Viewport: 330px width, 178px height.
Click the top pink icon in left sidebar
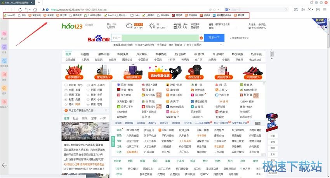click(4, 34)
